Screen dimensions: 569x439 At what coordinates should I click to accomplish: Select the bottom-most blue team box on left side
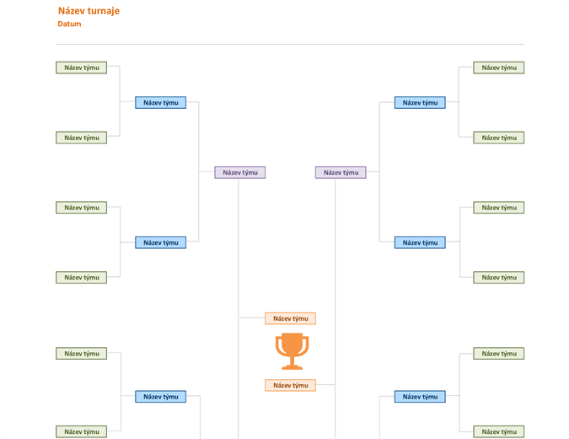pyautogui.click(x=161, y=397)
